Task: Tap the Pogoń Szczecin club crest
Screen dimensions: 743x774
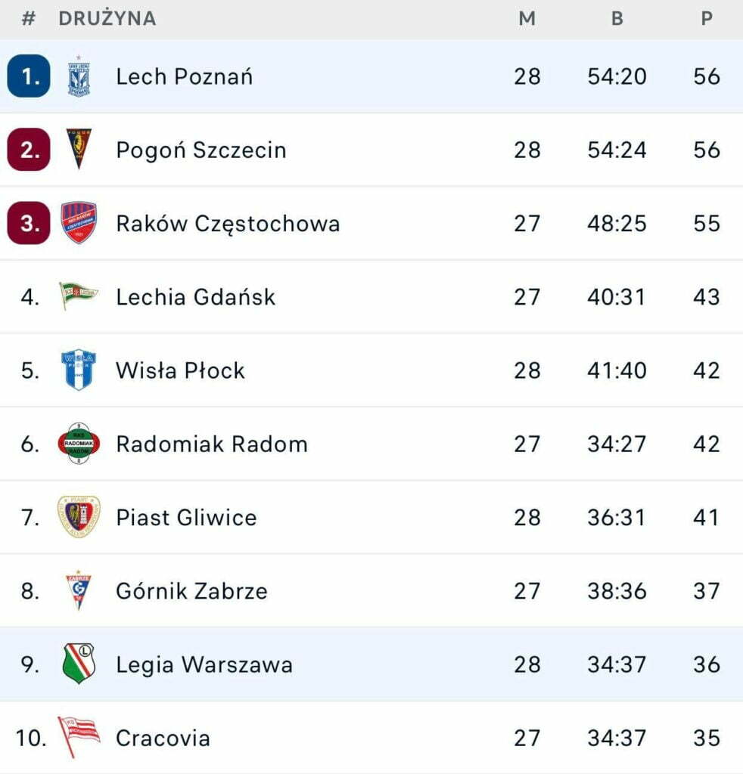Action: 79,149
